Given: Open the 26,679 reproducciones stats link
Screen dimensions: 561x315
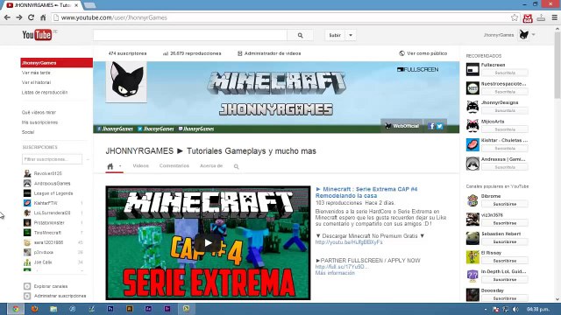Looking at the screenshot, I should tap(192, 53).
